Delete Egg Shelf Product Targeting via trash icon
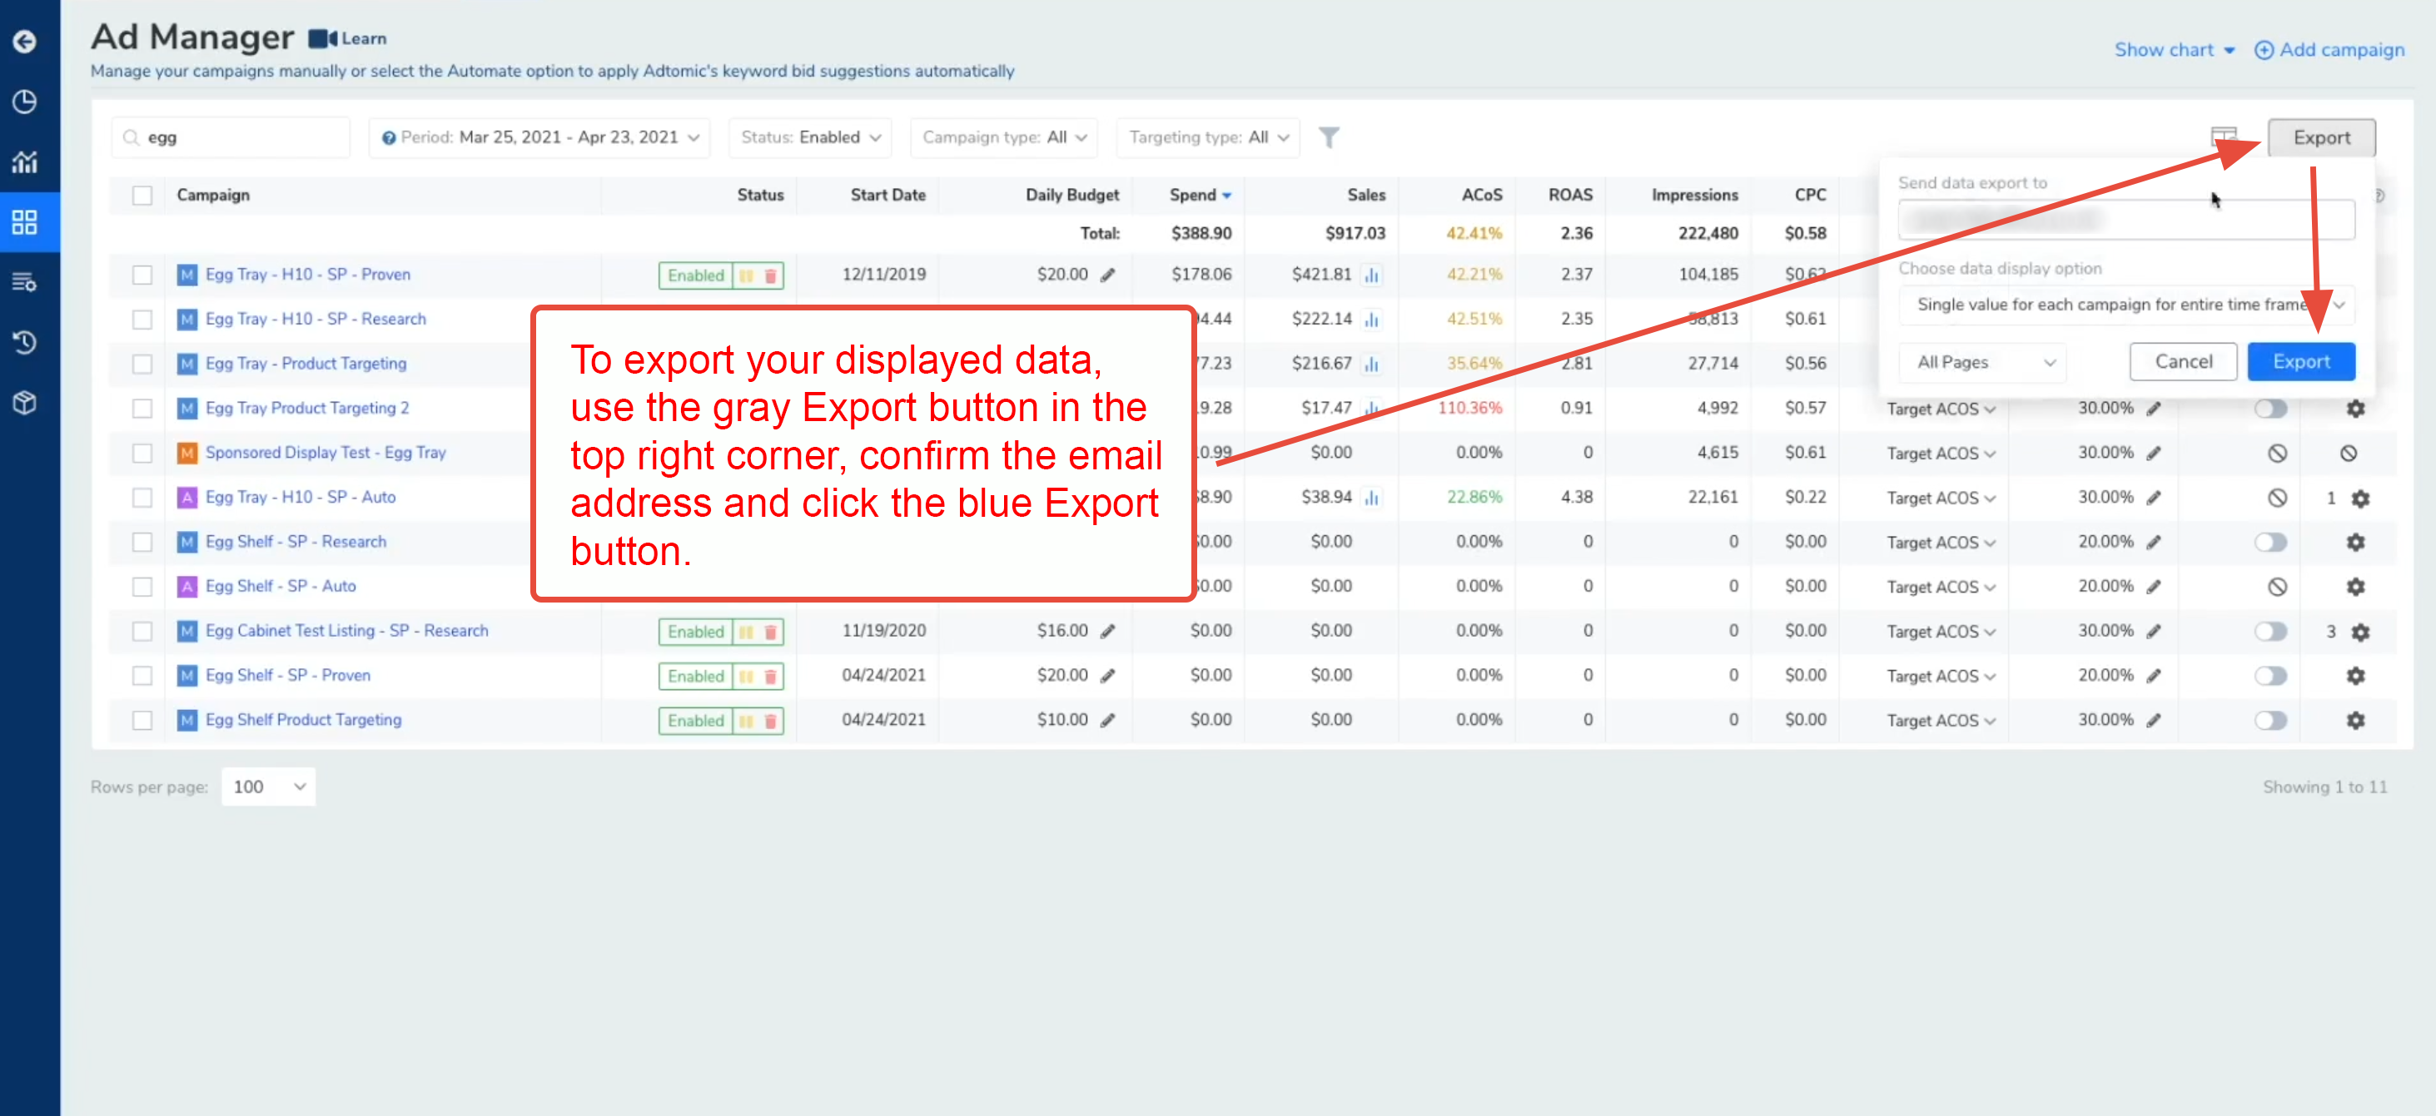Viewport: 2436px width, 1116px height. click(x=770, y=721)
